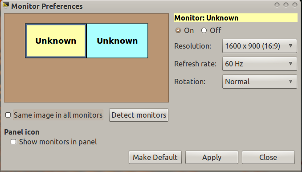Apply the monitor settings
Image resolution: width=302 pixels, height=172 pixels.
click(x=212, y=157)
